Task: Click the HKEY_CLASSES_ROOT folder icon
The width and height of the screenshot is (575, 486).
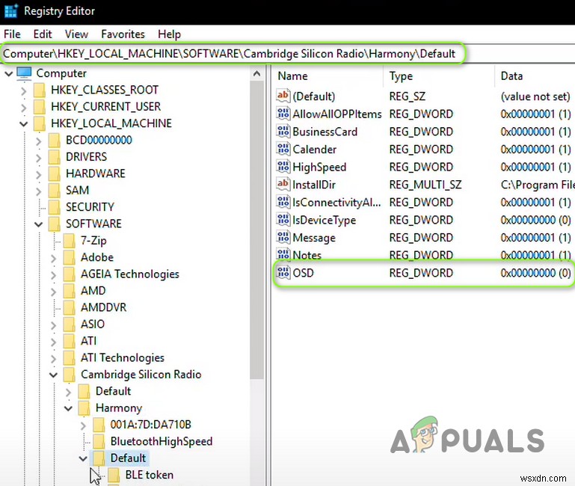Action: [x=39, y=90]
